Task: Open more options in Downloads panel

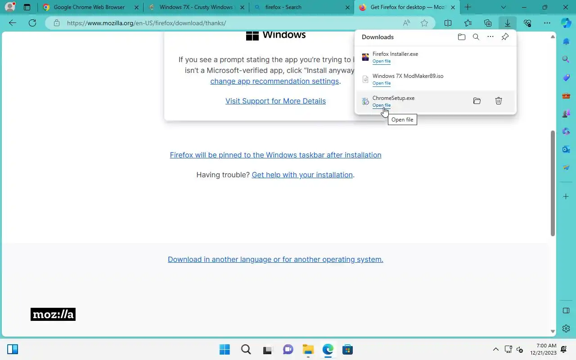Action: coord(490,37)
